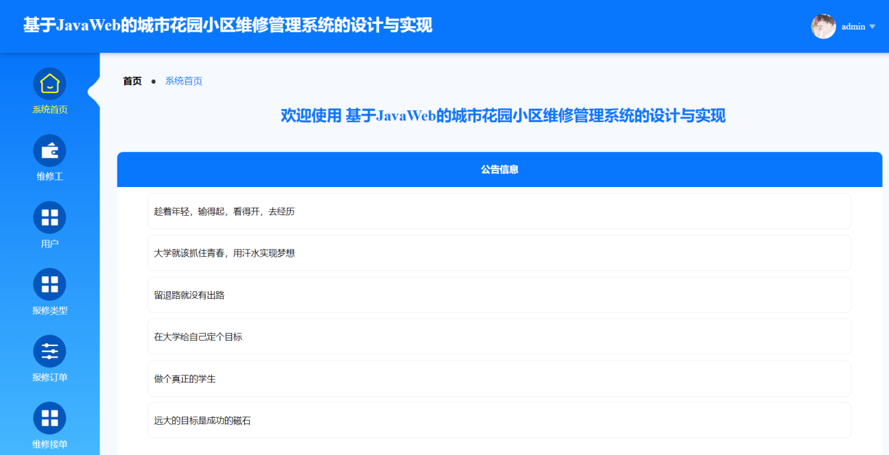Click the admin username label

click(853, 27)
